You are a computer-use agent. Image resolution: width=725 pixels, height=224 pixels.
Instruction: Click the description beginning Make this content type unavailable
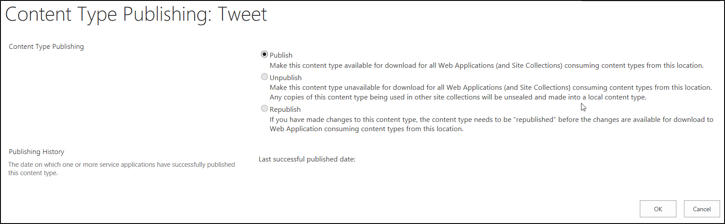(x=491, y=88)
